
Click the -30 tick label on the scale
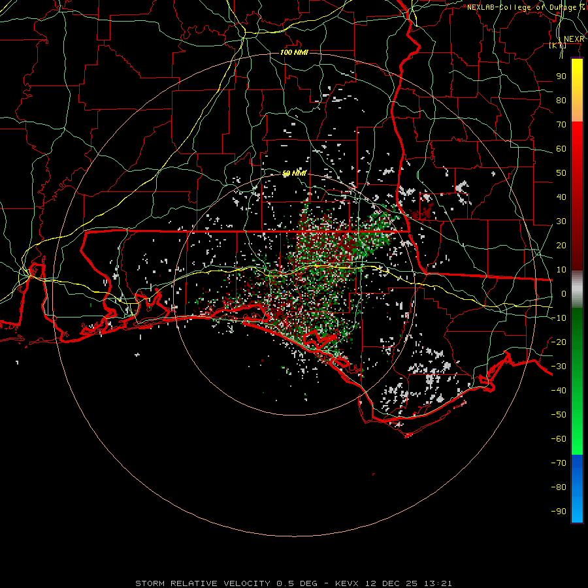[559, 367]
